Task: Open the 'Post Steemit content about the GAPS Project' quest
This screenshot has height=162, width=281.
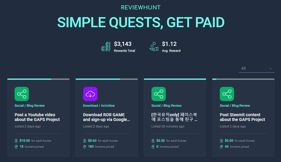Action: (242, 117)
